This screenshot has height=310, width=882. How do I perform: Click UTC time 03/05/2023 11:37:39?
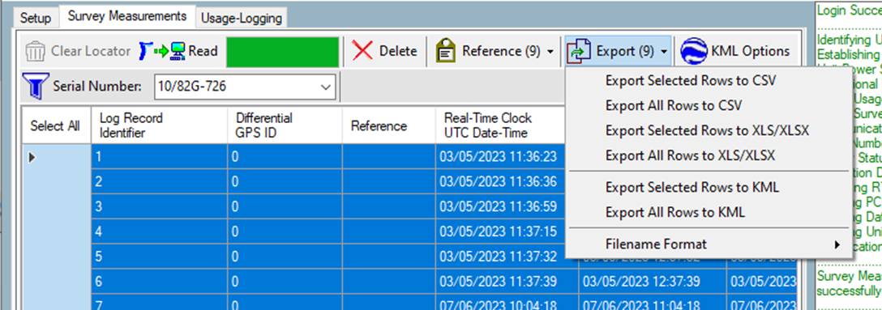click(x=499, y=282)
